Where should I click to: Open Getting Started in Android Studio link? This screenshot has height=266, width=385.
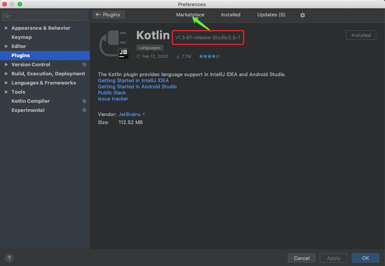click(x=137, y=86)
